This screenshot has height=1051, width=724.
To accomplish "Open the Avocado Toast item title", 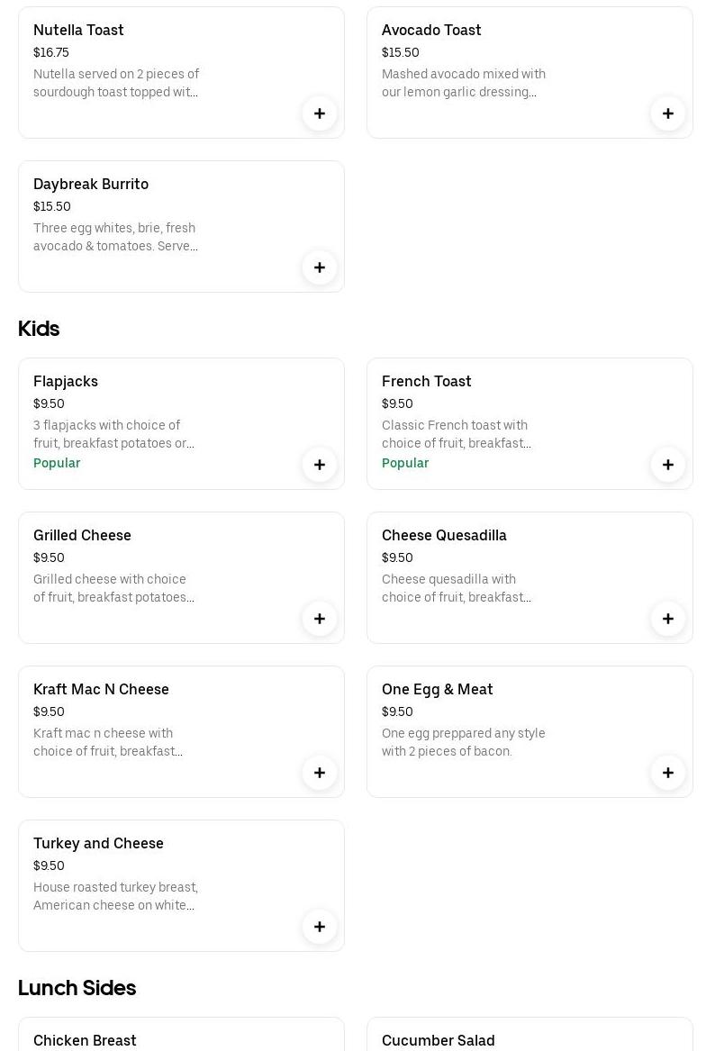I will (x=431, y=30).
